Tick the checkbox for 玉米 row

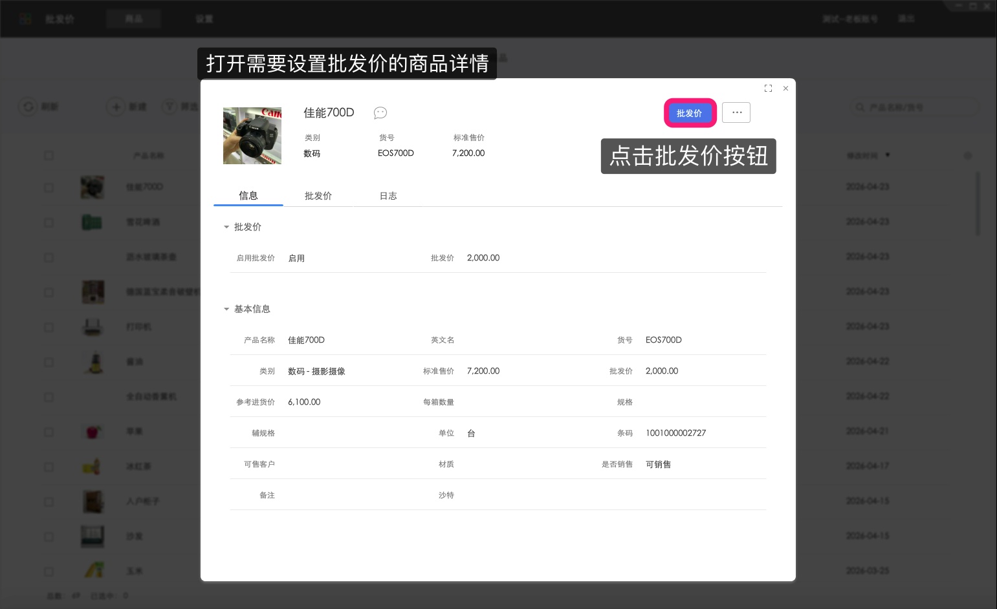pyautogui.click(x=49, y=572)
